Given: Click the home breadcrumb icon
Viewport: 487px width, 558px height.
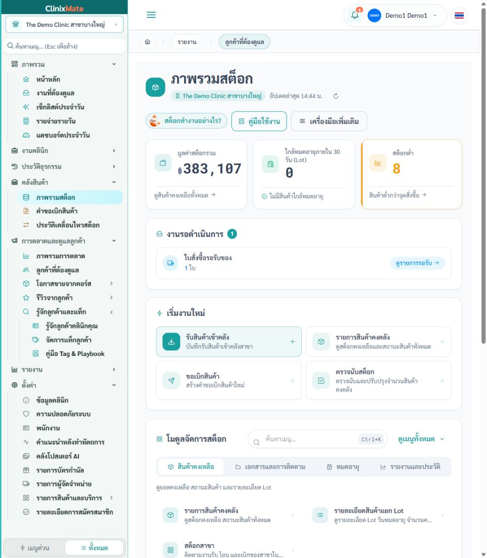Looking at the screenshot, I should [147, 42].
